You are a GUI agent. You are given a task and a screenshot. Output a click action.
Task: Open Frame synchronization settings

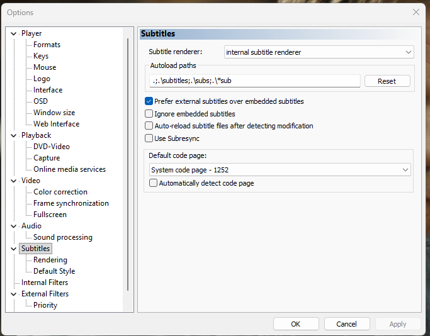pyautogui.click(x=71, y=203)
